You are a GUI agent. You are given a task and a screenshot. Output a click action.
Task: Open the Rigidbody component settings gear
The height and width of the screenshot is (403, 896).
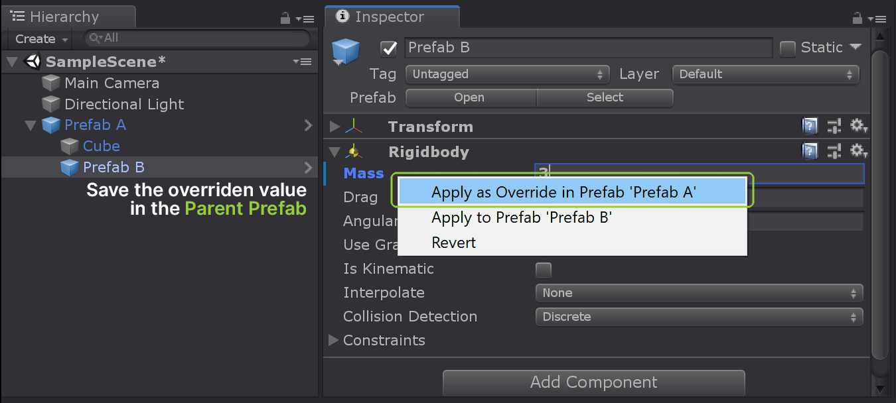(x=859, y=151)
